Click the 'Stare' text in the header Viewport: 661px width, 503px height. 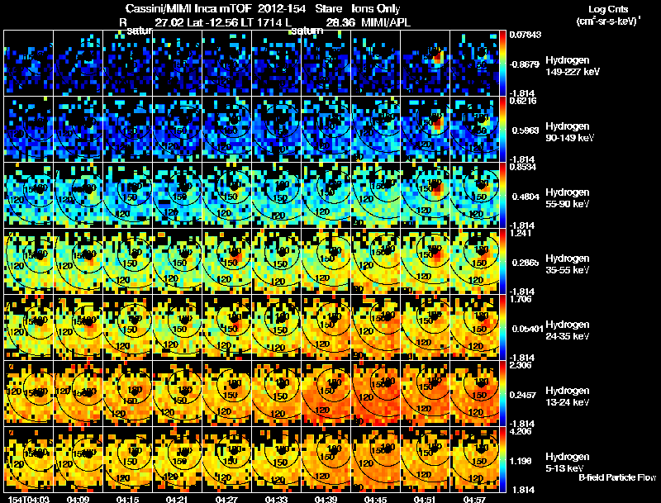click(329, 8)
